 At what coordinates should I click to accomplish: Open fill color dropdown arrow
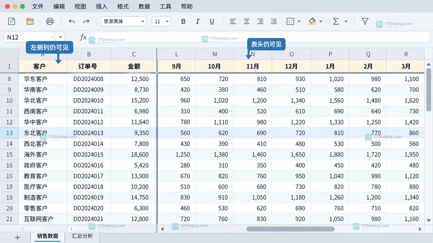click(321, 21)
